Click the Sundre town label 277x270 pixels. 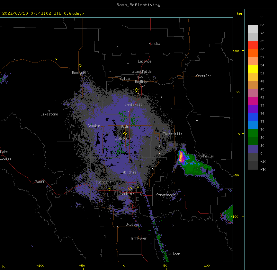94,125
